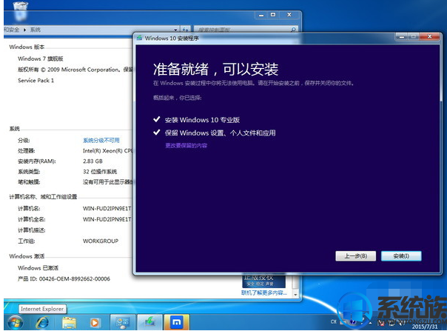This screenshot has width=447, height=331.
Task: Click the text Windows 7 旗舰版
Action: tap(41, 58)
